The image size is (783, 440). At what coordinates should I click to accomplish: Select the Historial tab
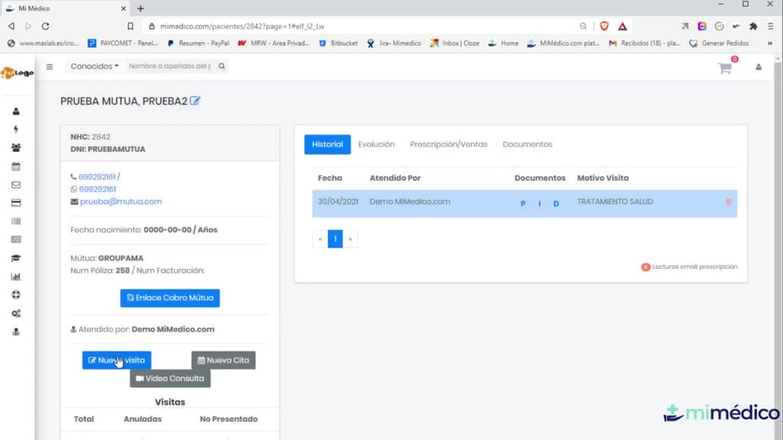tap(327, 144)
